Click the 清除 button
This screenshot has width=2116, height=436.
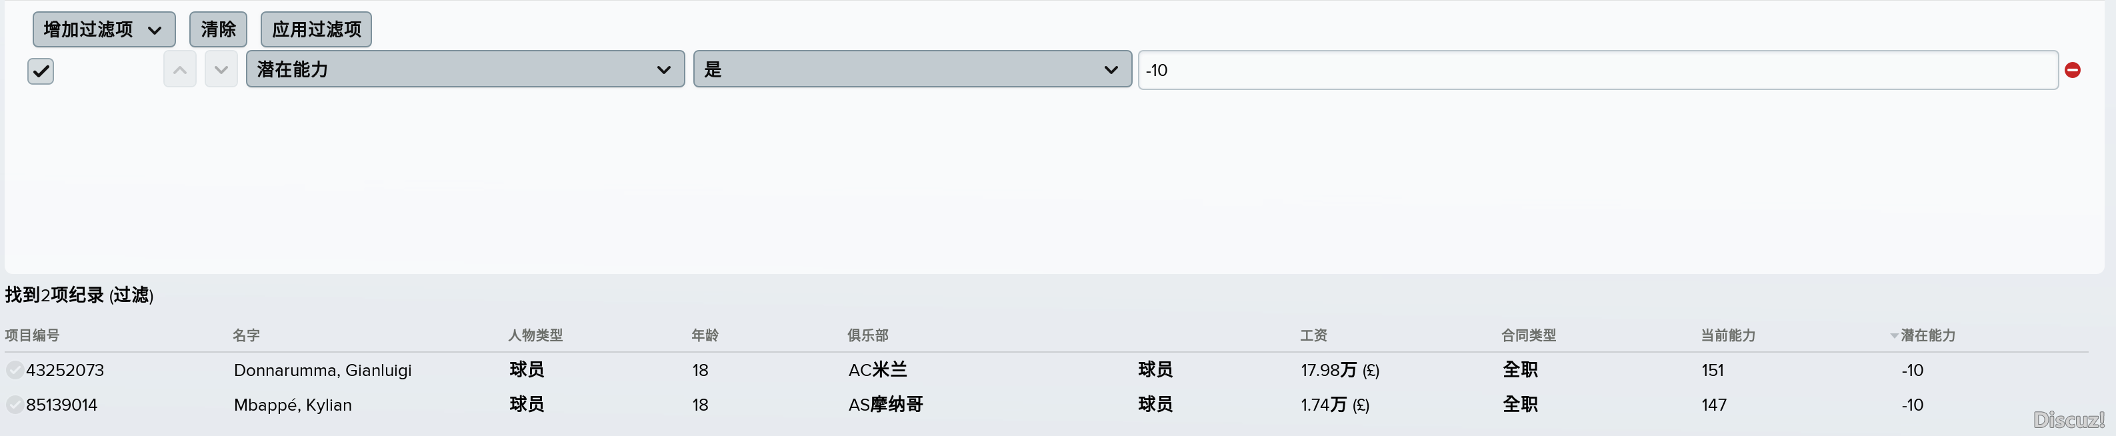point(219,29)
